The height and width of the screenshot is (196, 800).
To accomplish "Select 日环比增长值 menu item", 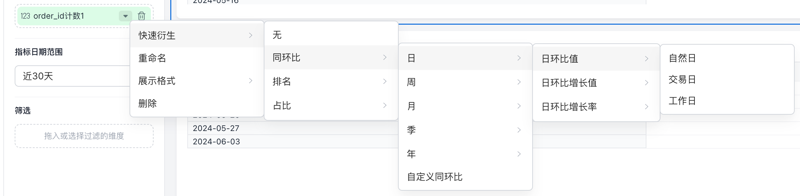I will pos(596,83).
